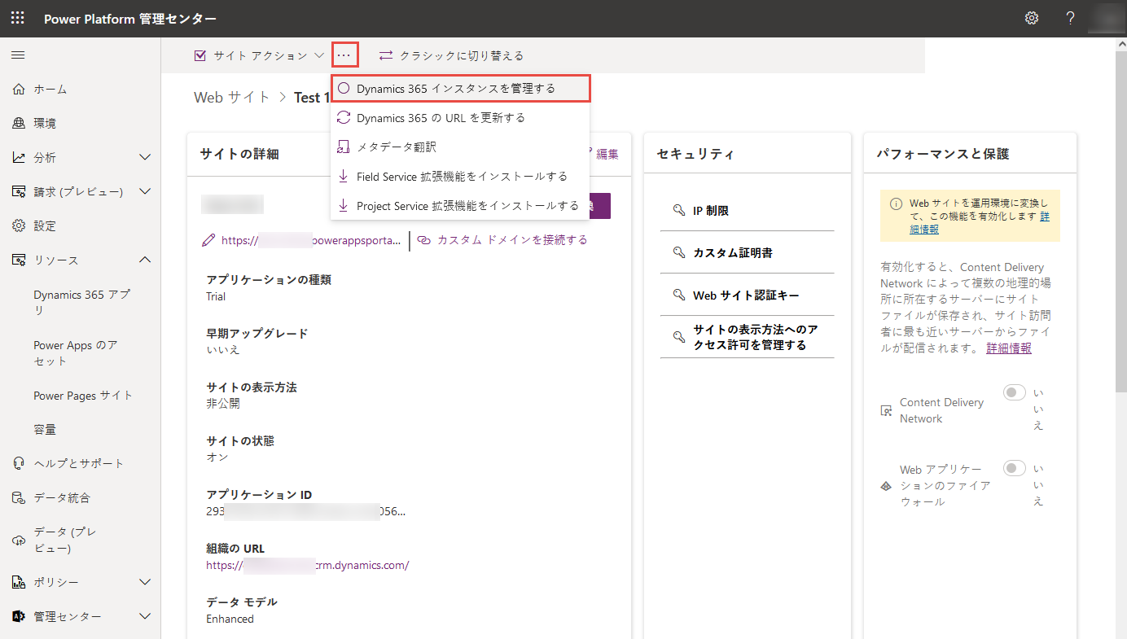Screen dimensions: 1127x639
Task: Select Project Service 拡張機能をインストールする
Action: point(460,206)
